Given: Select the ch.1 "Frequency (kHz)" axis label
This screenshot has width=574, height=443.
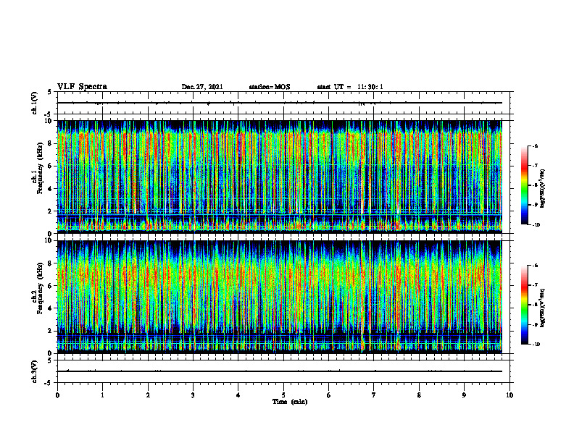Looking at the screenshot, I should tap(39, 168).
